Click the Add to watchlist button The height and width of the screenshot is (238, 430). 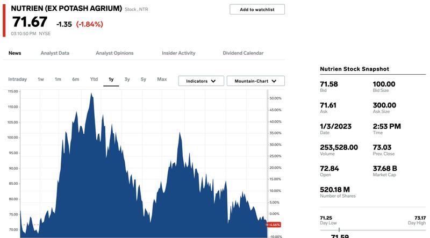click(x=257, y=9)
